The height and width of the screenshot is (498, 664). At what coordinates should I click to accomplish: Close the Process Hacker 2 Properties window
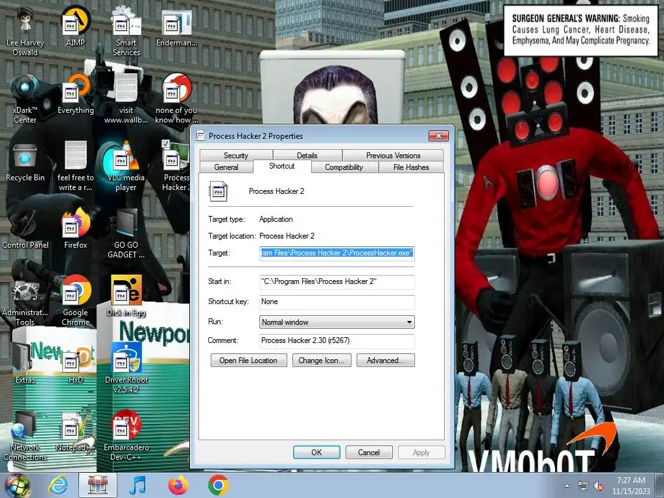tap(438, 136)
